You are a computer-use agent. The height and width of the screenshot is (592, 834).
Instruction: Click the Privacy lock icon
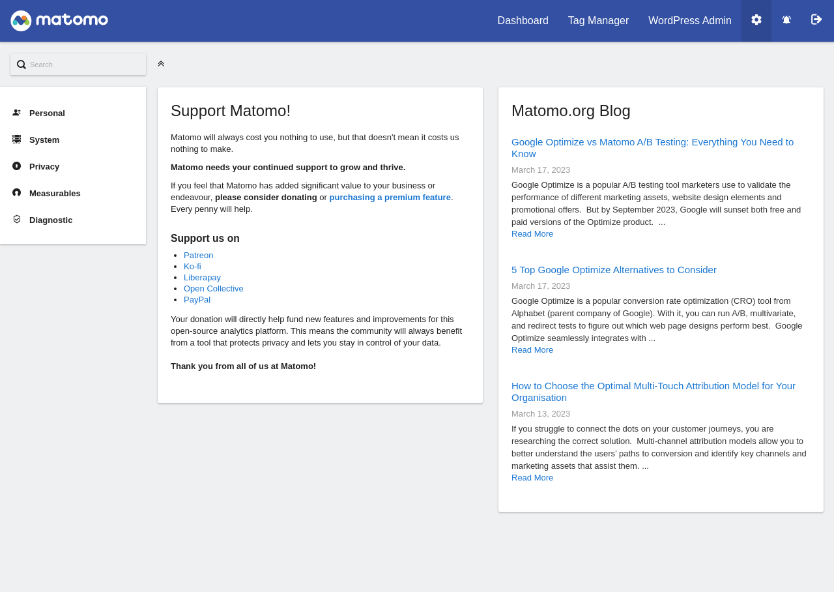[16, 166]
